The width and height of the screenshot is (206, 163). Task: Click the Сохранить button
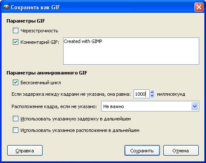142,151
